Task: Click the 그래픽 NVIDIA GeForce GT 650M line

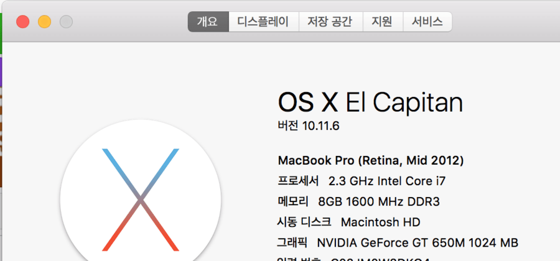Action: point(398,243)
